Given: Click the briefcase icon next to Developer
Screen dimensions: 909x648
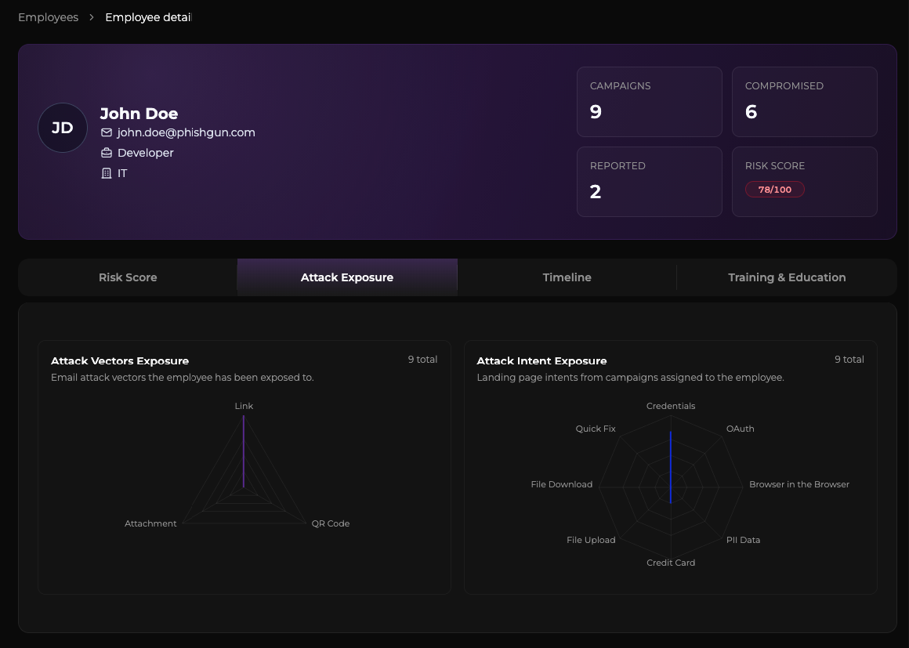Looking at the screenshot, I should pos(106,153).
